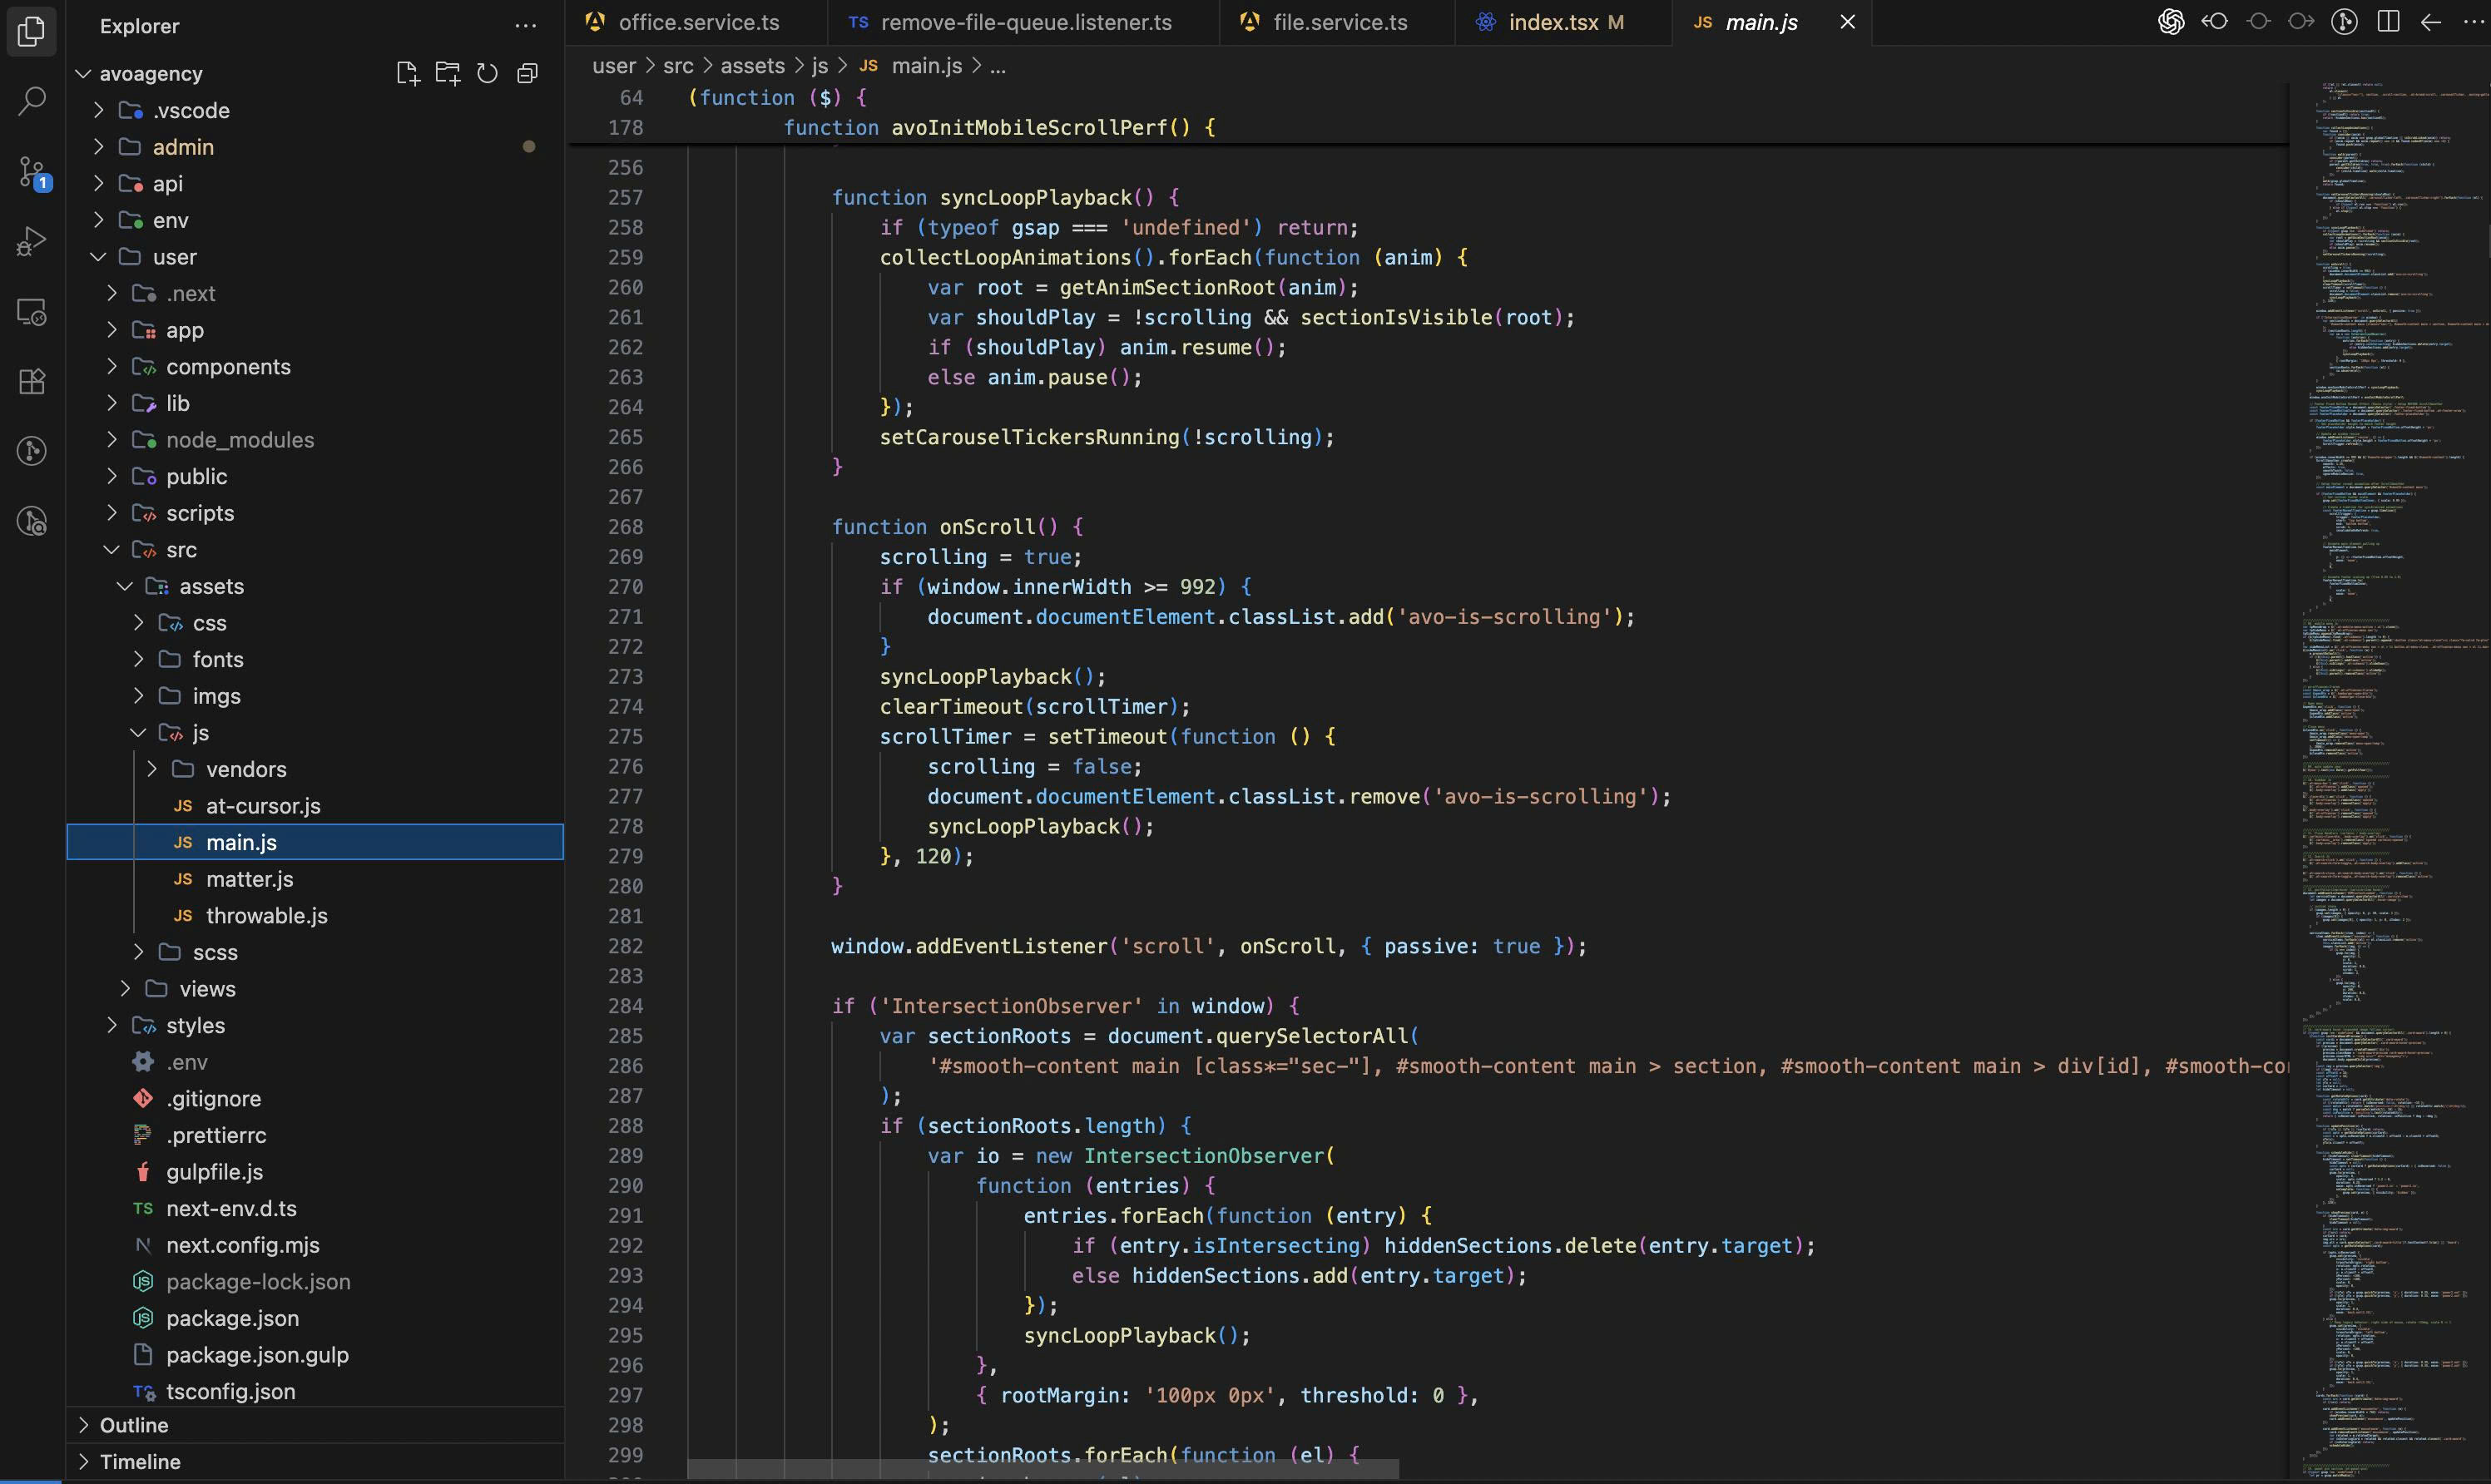This screenshot has width=2491, height=1484.
Task: Click 'function onScroll()' on line 268
Action: point(944,527)
